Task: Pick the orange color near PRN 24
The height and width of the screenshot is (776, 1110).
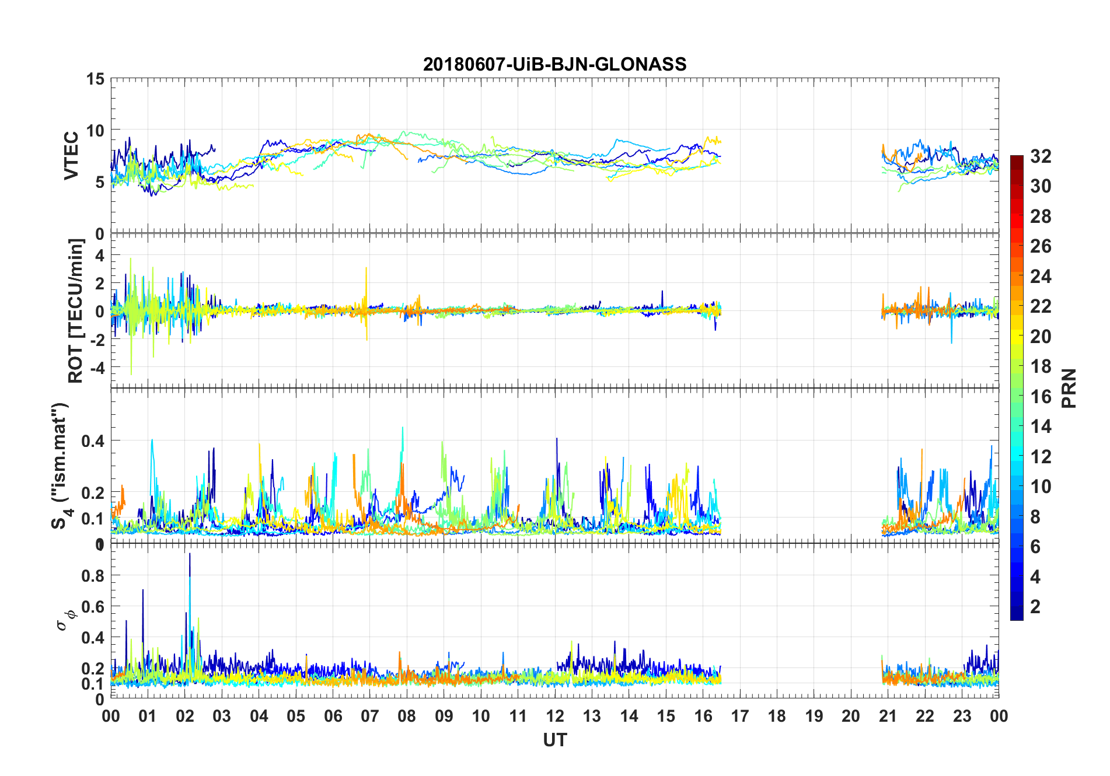Action: coord(1017,277)
